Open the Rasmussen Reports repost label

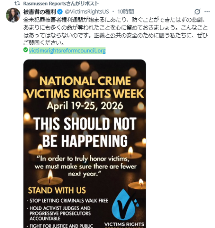pos(61,3)
